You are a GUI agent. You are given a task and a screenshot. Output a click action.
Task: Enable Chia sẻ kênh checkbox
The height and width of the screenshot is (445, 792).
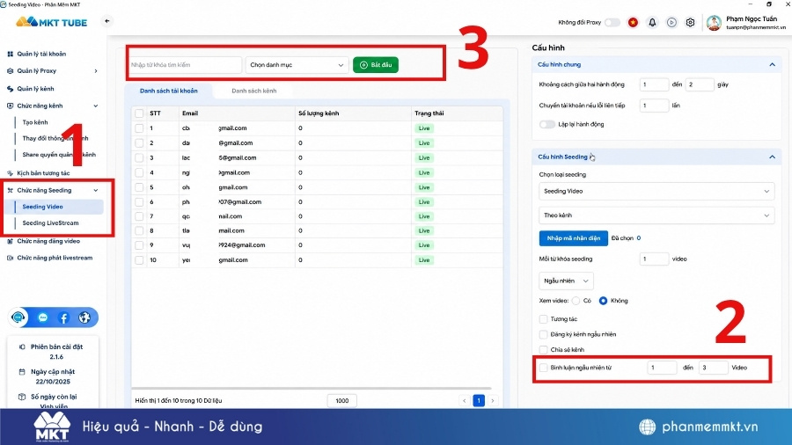click(x=544, y=350)
